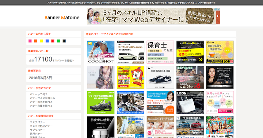Open the バナー形式を調べる link
Image resolution: width=263 pixels, height=138 pixels.
(41, 102)
